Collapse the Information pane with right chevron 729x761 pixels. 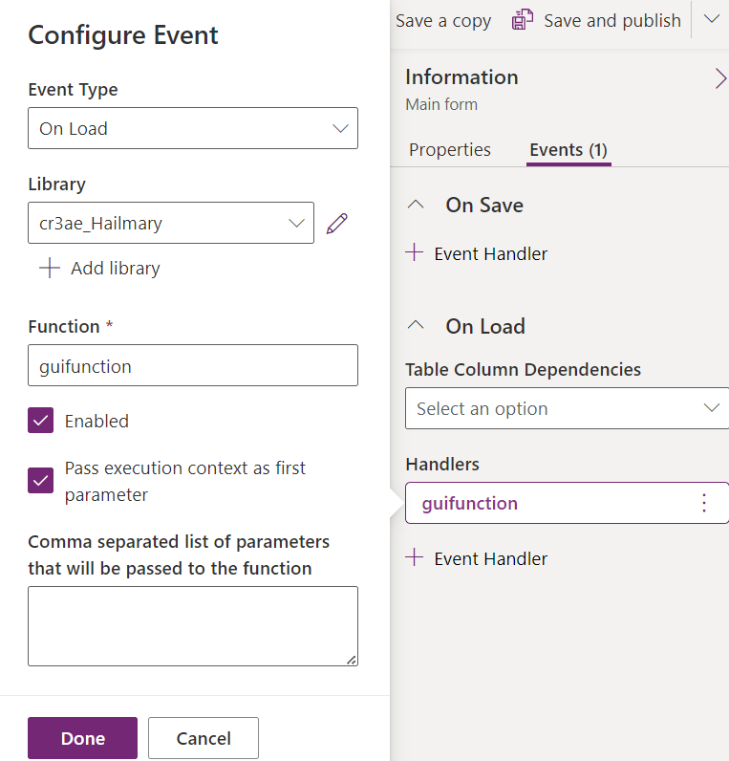[x=719, y=78]
